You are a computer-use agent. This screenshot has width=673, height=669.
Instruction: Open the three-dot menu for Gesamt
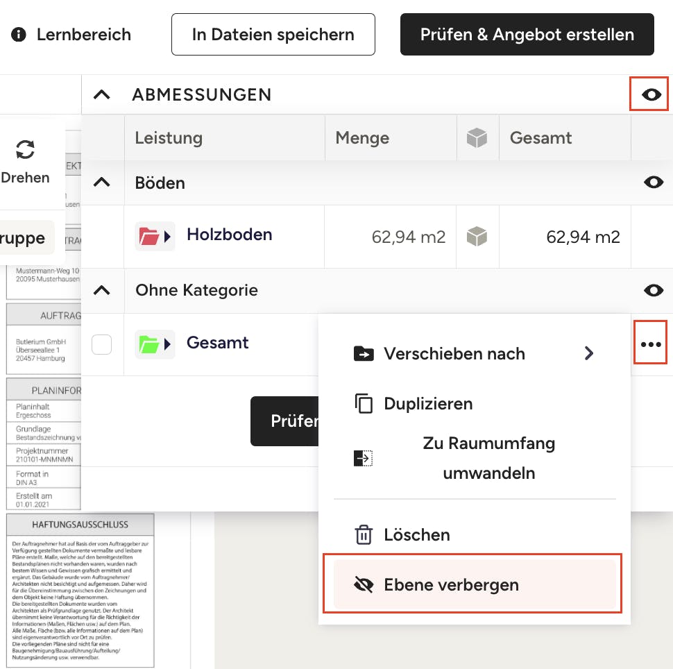click(651, 344)
